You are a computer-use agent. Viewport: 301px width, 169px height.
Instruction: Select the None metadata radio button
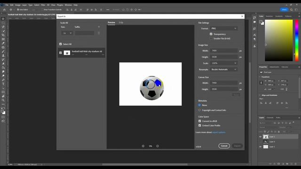pos(199,105)
